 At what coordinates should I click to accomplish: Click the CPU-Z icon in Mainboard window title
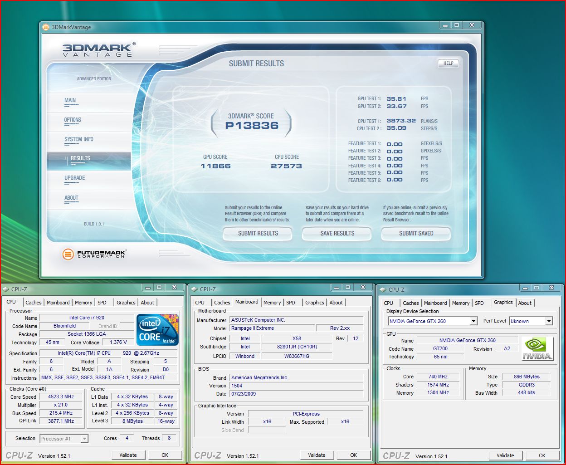(195, 289)
